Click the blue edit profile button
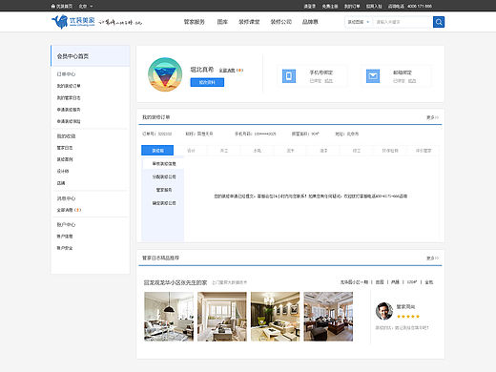This screenshot has height=372, width=496. [x=207, y=82]
